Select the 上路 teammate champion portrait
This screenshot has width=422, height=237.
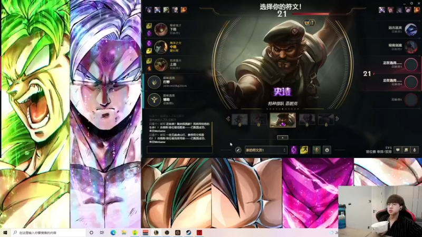point(161,64)
